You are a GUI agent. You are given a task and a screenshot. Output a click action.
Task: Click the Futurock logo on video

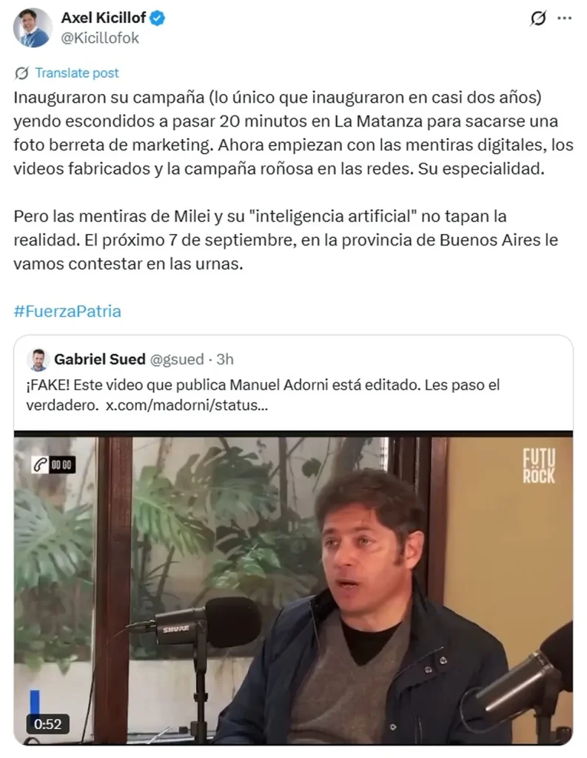pyautogui.click(x=539, y=466)
